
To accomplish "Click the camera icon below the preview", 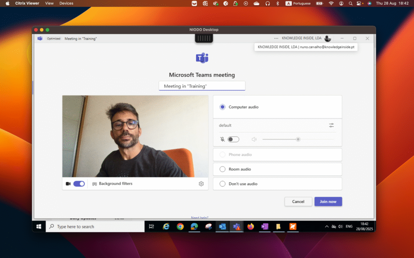I will 68,184.
